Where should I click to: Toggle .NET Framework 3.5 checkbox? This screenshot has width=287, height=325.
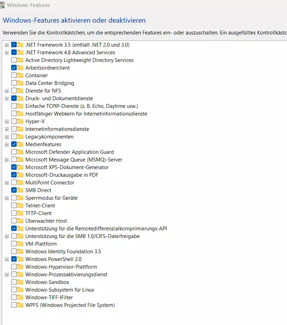click(x=14, y=45)
